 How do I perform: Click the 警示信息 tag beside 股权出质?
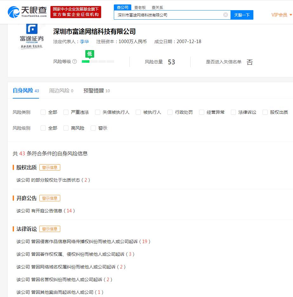50,167
